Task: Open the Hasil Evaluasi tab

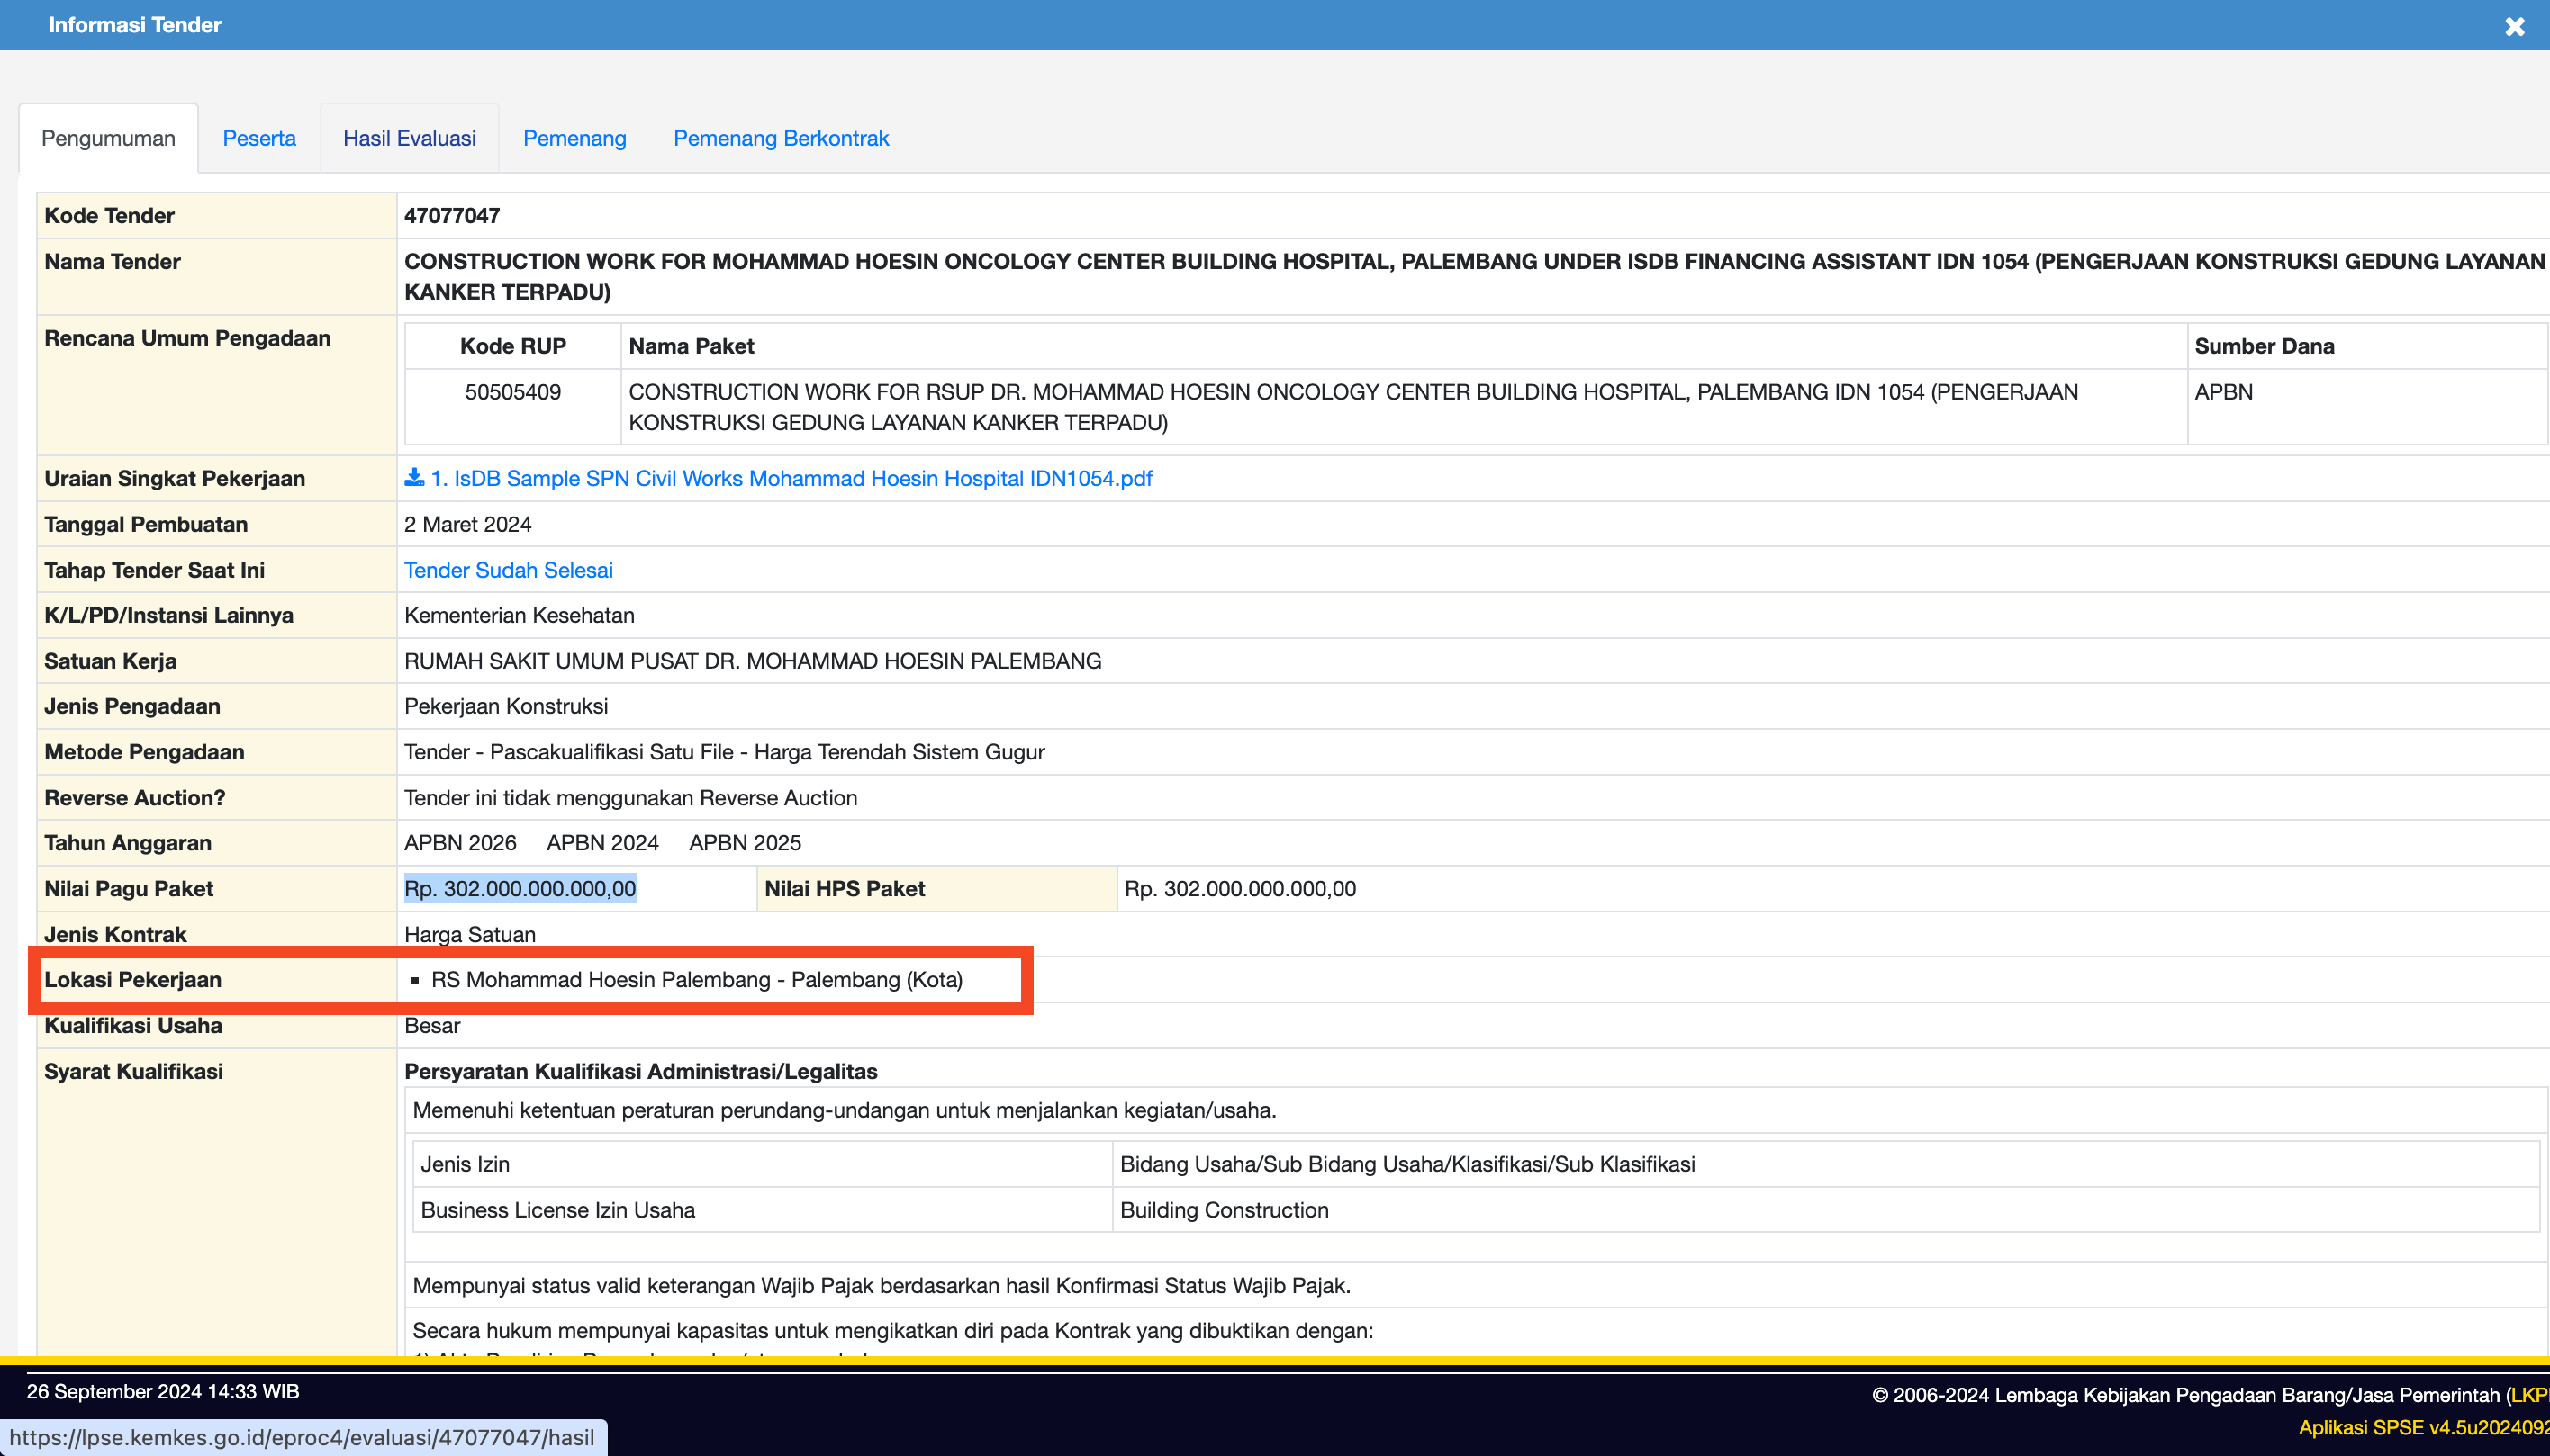Action: point(409,138)
